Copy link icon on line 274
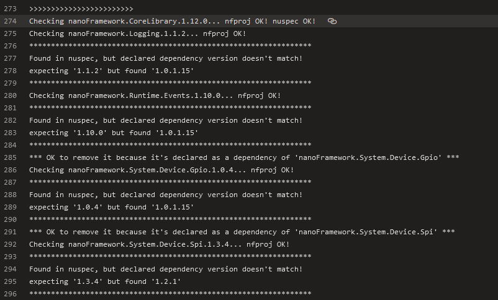The image size is (498, 300). [x=332, y=21]
